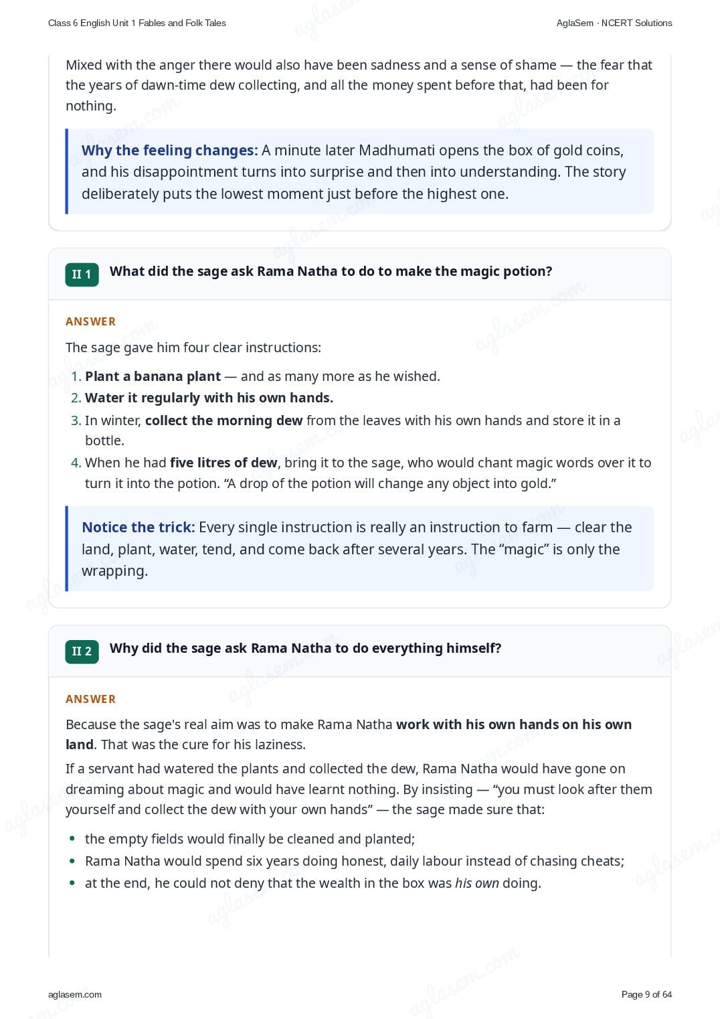This screenshot has width=720, height=1019.
Task: Click question 'What did the sage ask Rama Natha'
Action: pyautogui.click(x=331, y=271)
